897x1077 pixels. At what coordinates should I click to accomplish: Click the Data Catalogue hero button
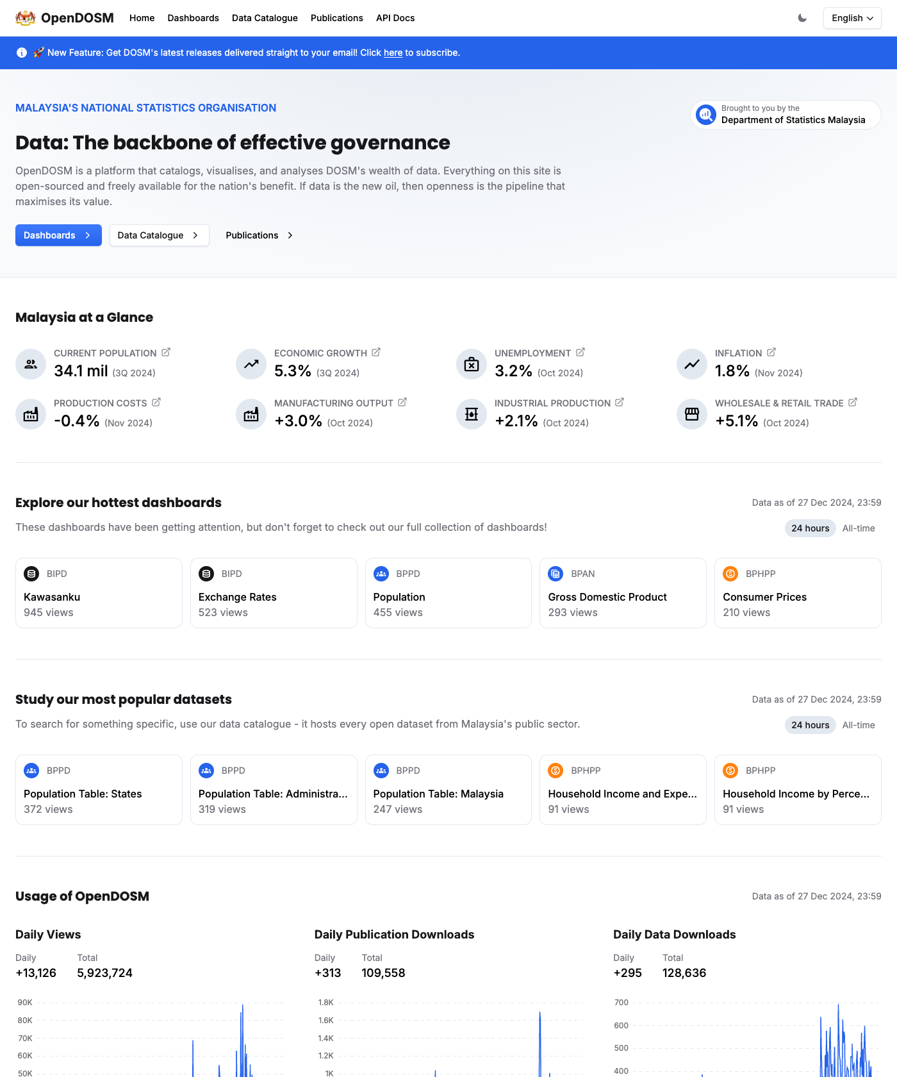point(159,235)
